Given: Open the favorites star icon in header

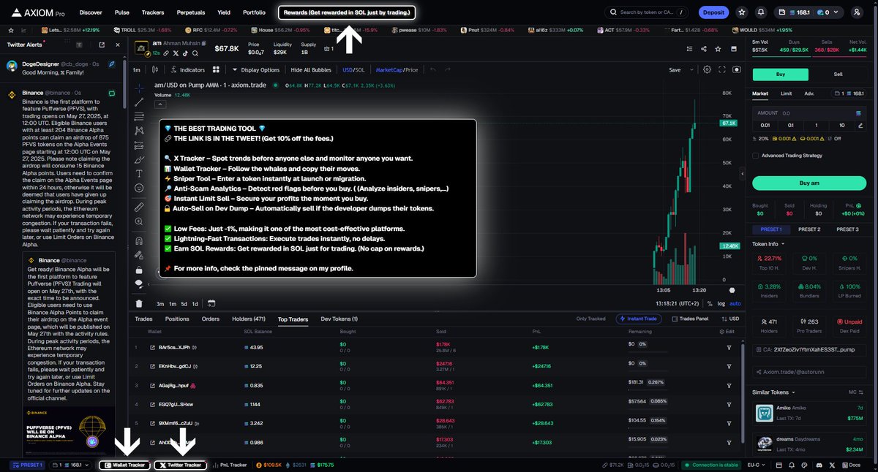Looking at the screenshot, I should point(743,12).
